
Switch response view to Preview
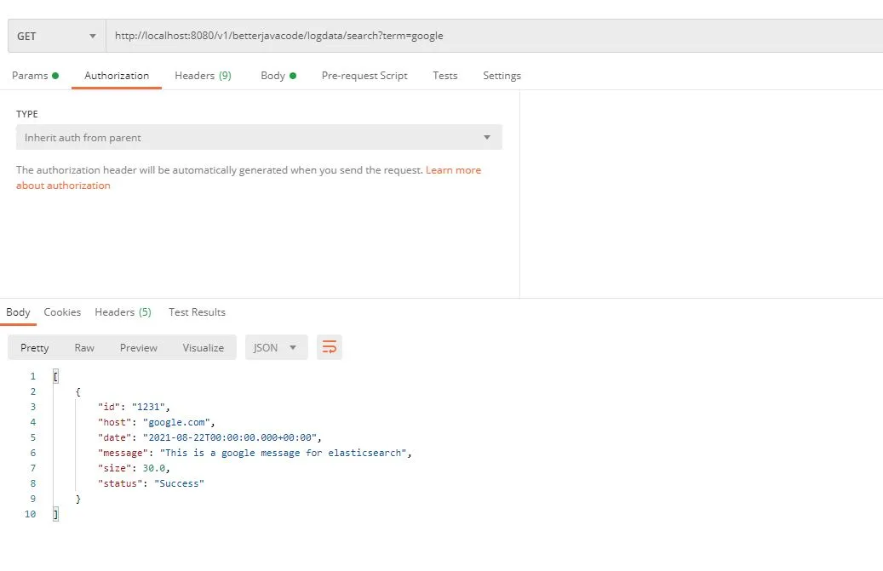click(138, 347)
